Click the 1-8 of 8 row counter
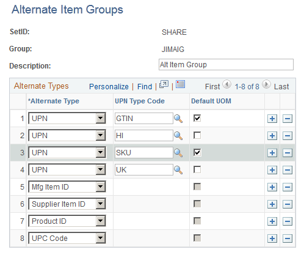The width and height of the screenshot is (304, 255). tap(247, 87)
